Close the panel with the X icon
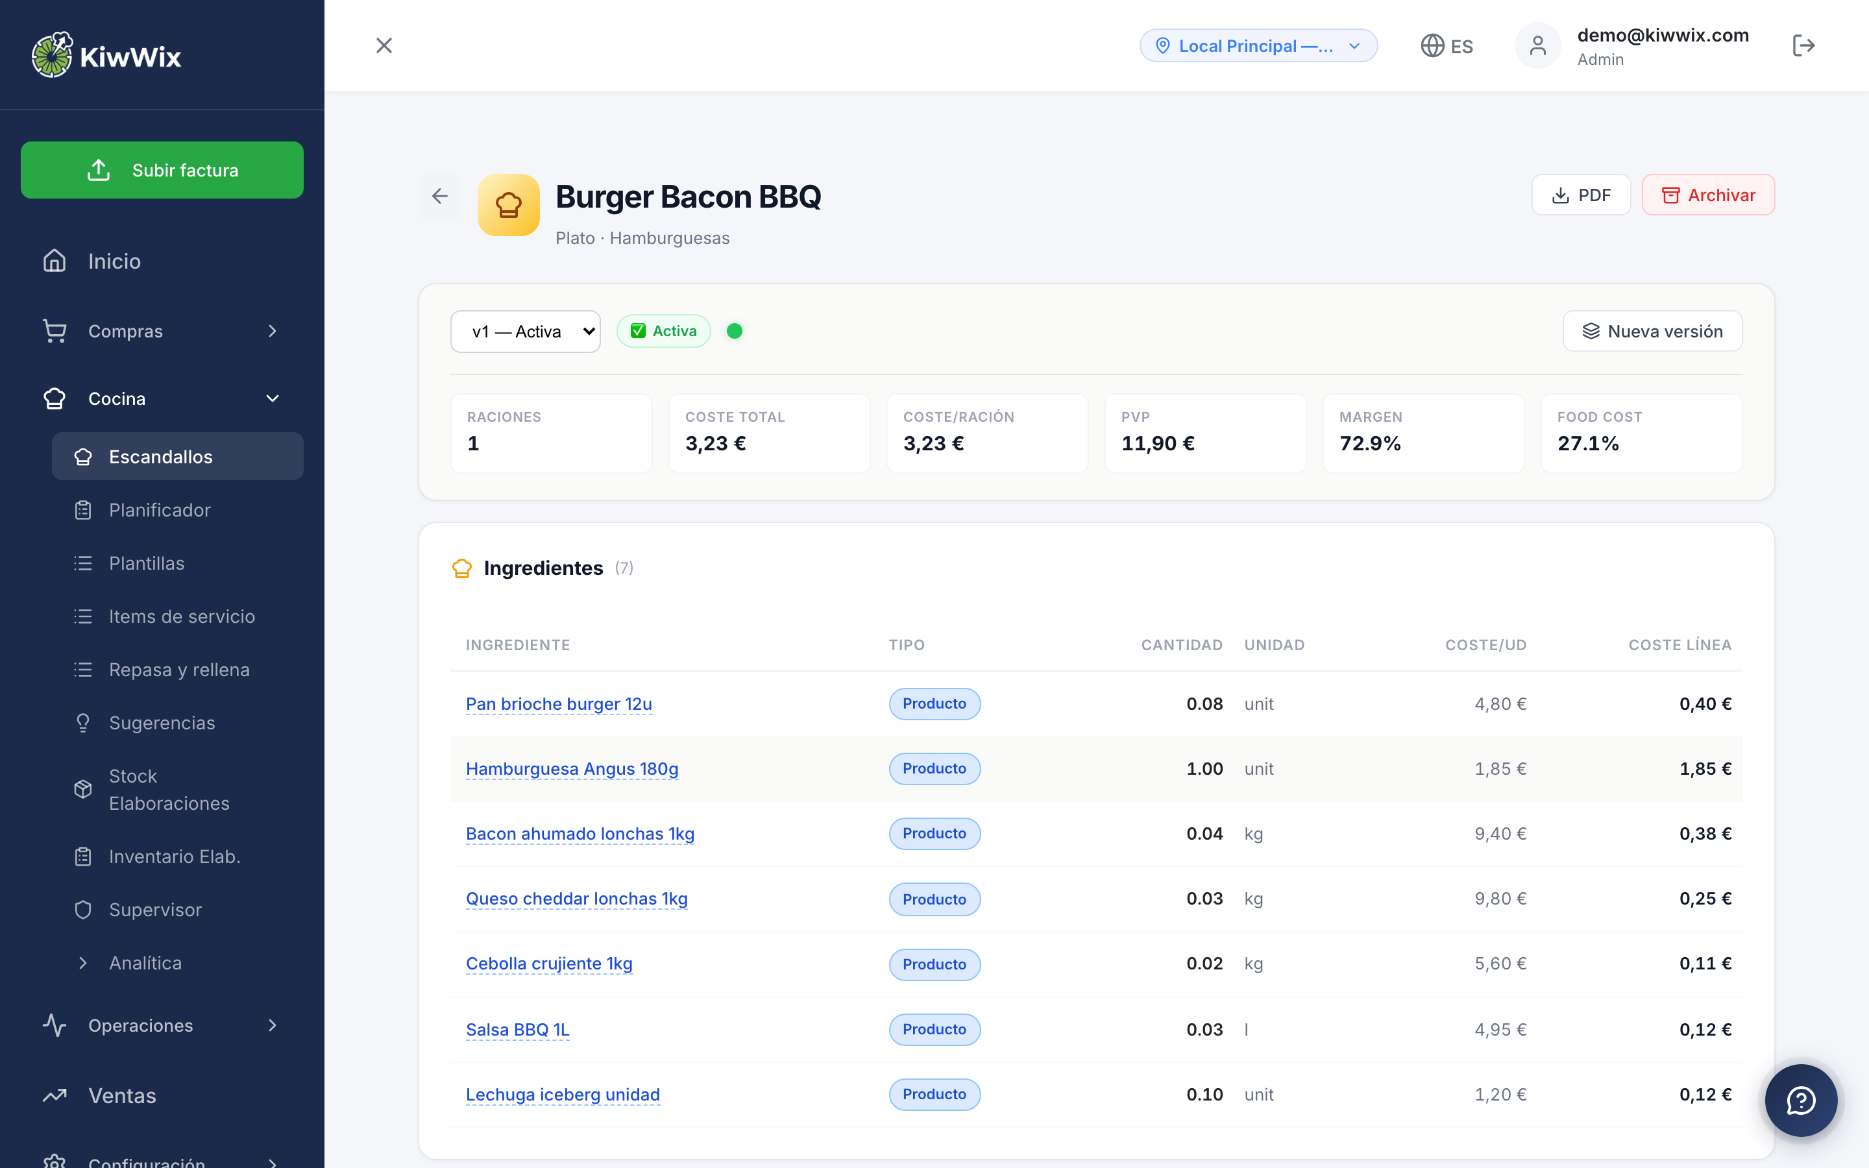The width and height of the screenshot is (1869, 1168). tap(384, 45)
